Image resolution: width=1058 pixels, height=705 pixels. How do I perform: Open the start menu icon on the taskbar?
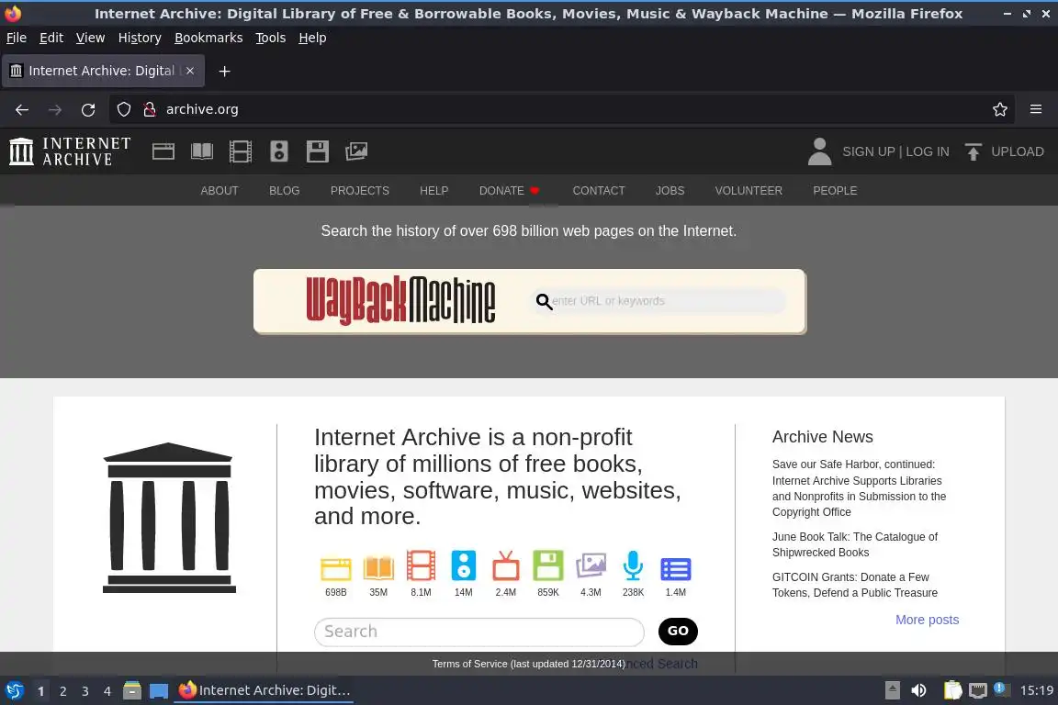[x=15, y=690]
